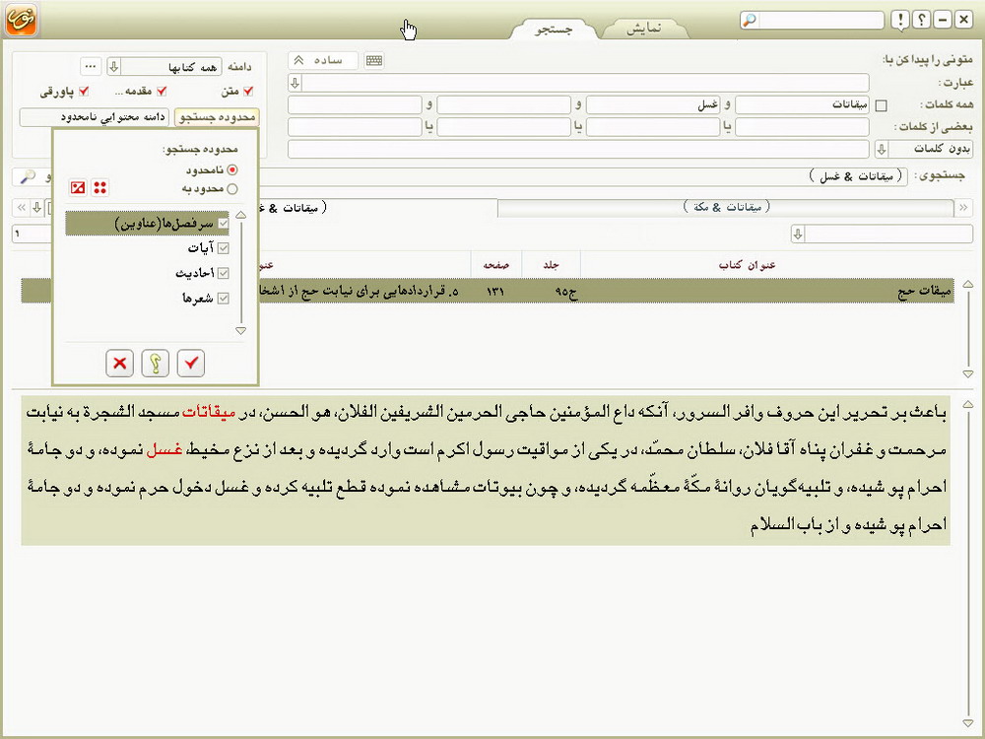Select the نامحدود radio button
985x739 pixels.
pos(232,170)
